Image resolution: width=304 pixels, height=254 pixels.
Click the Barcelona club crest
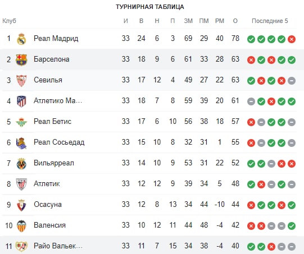(x=21, y=59)
